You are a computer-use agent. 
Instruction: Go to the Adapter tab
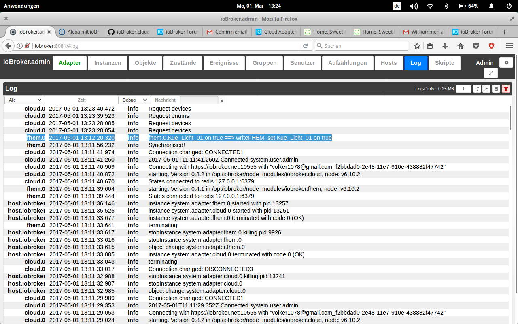(70, 63)
